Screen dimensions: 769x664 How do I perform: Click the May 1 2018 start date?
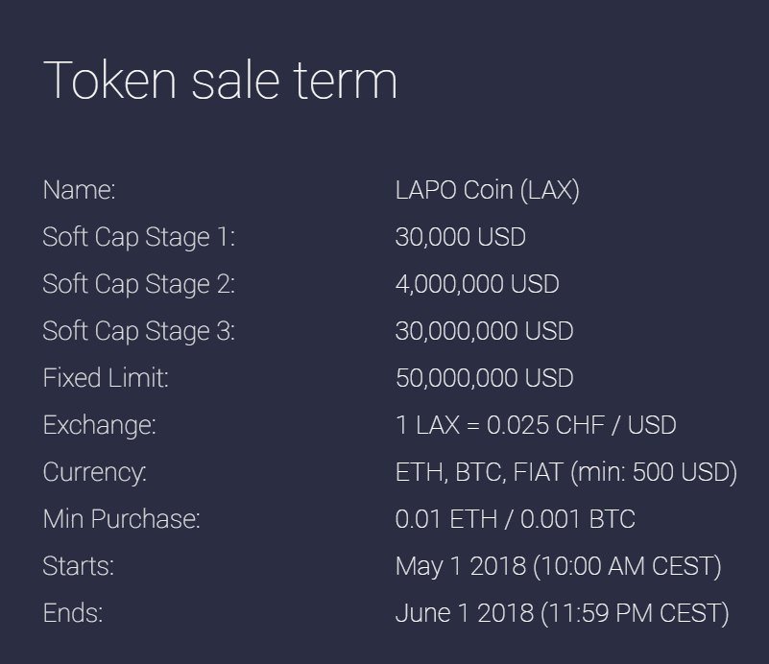[461, 567]
